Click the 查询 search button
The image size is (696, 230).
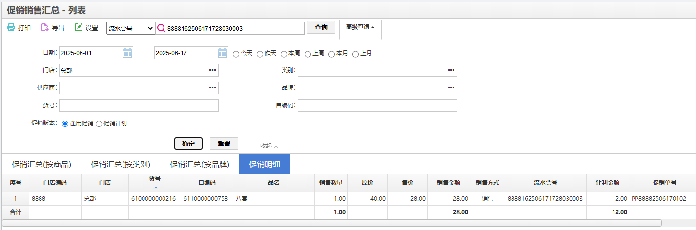coord(321,28)
